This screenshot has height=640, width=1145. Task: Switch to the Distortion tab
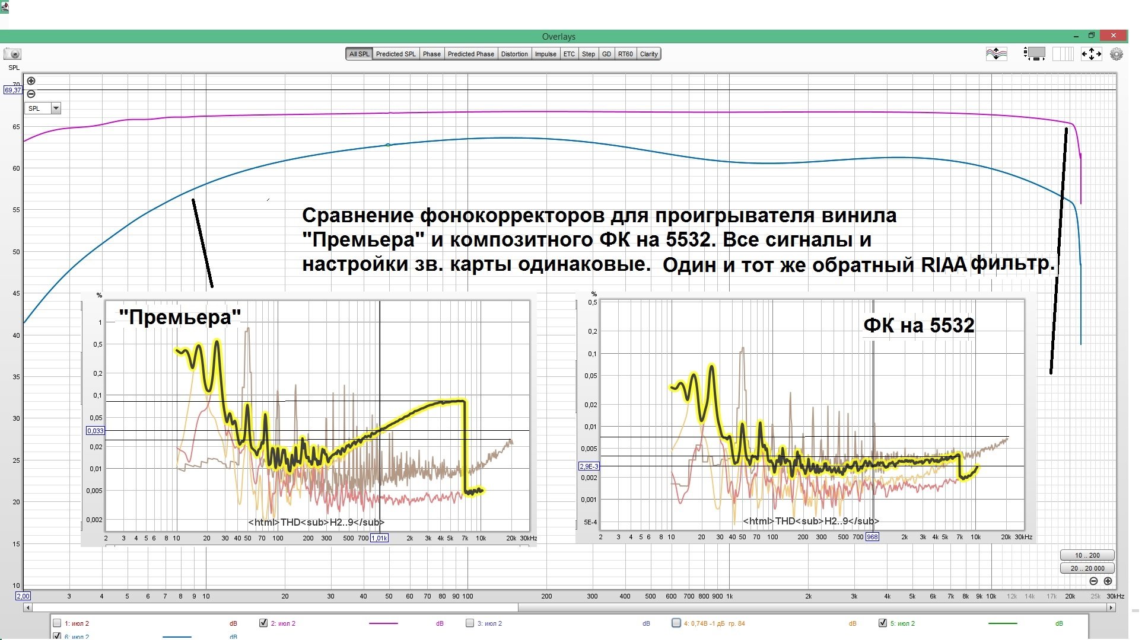coord(514,54)
